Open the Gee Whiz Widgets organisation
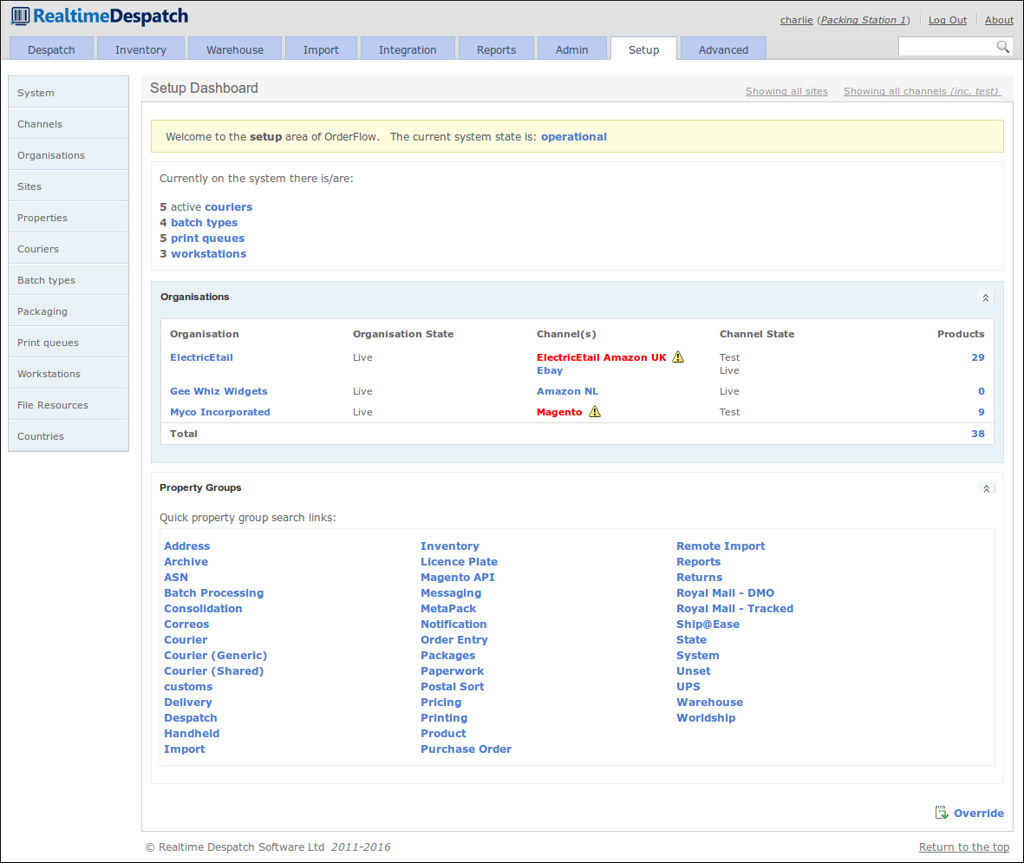The image size is (1024, 863). (218, 390)
